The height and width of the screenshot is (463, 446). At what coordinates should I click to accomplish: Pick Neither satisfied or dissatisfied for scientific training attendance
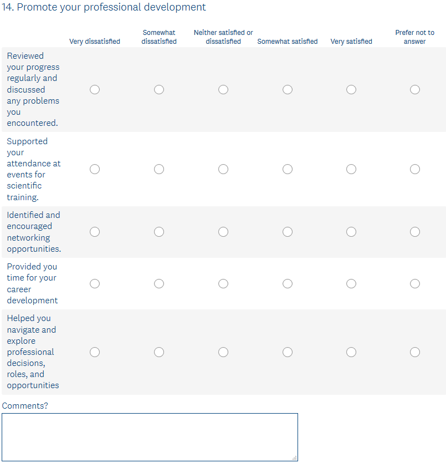click(223, 169)
